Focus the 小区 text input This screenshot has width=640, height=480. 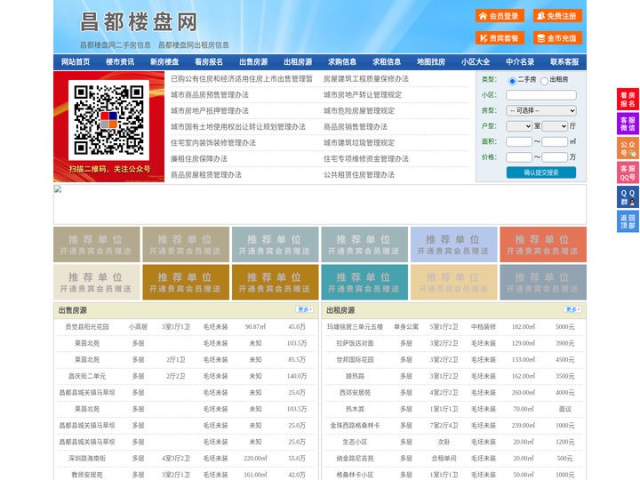(x=541, y=95)
